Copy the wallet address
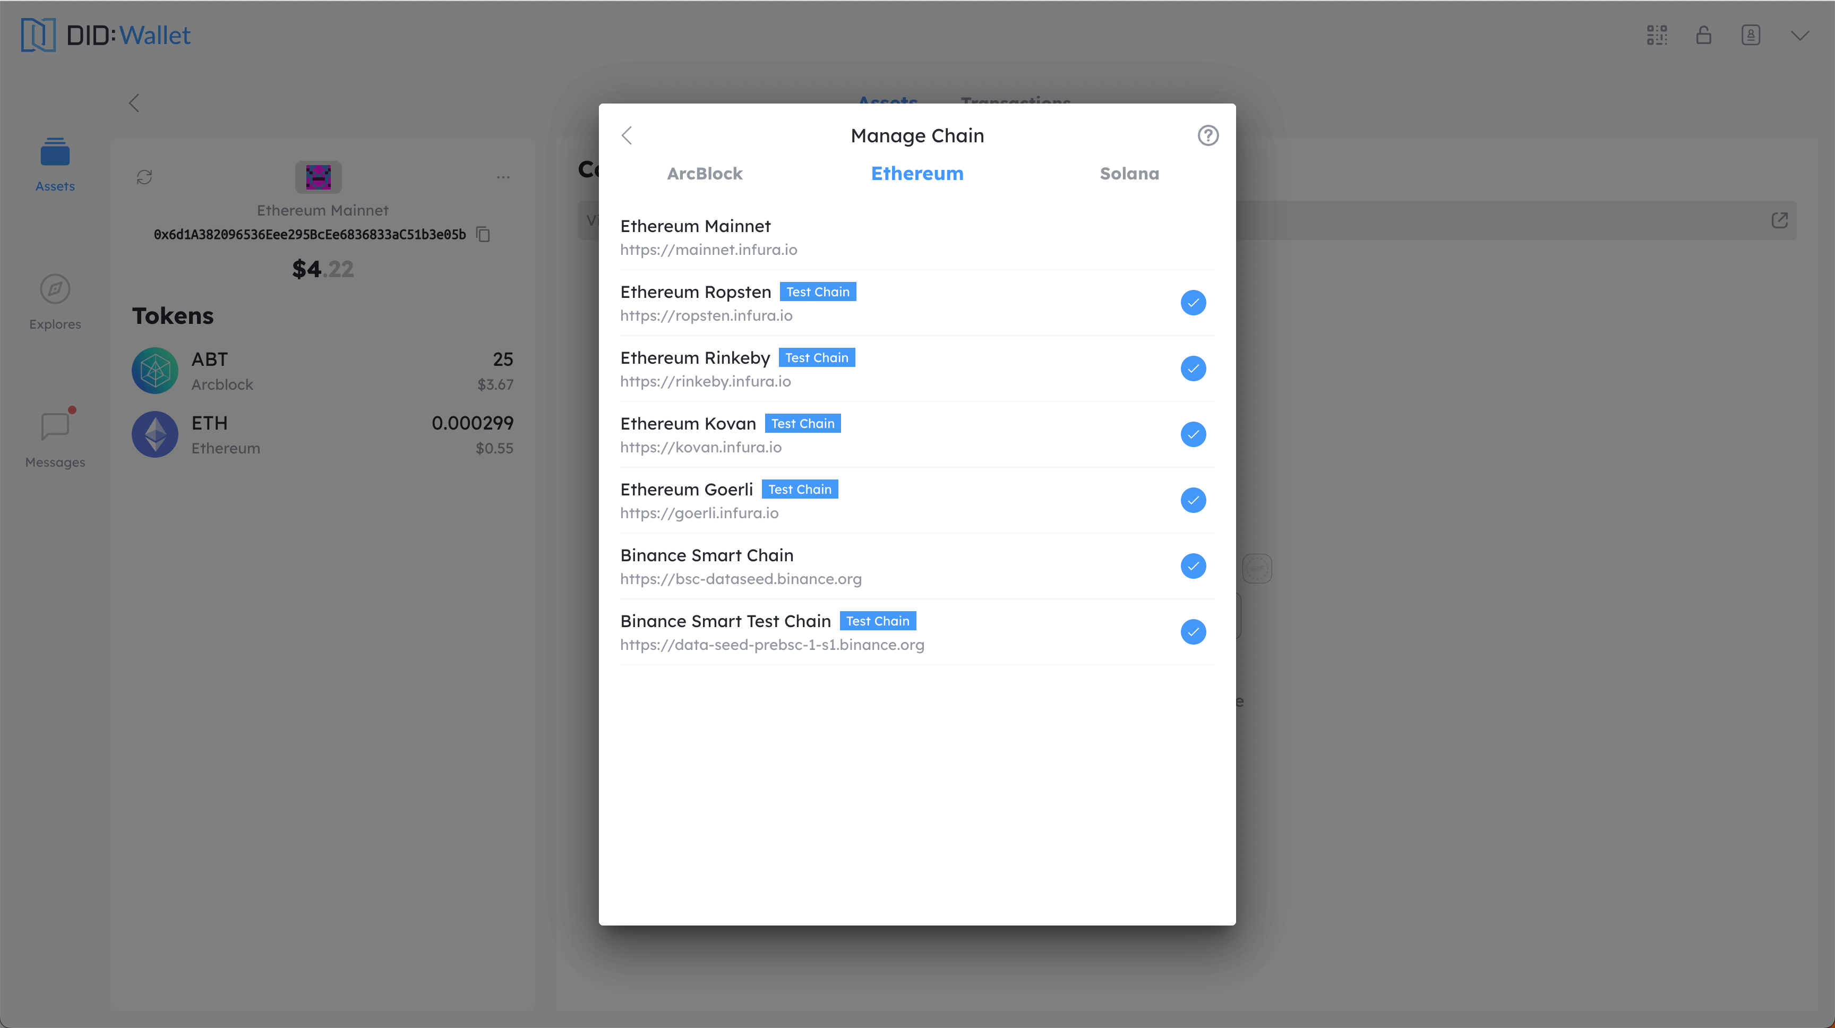 [x=484, y=234]
